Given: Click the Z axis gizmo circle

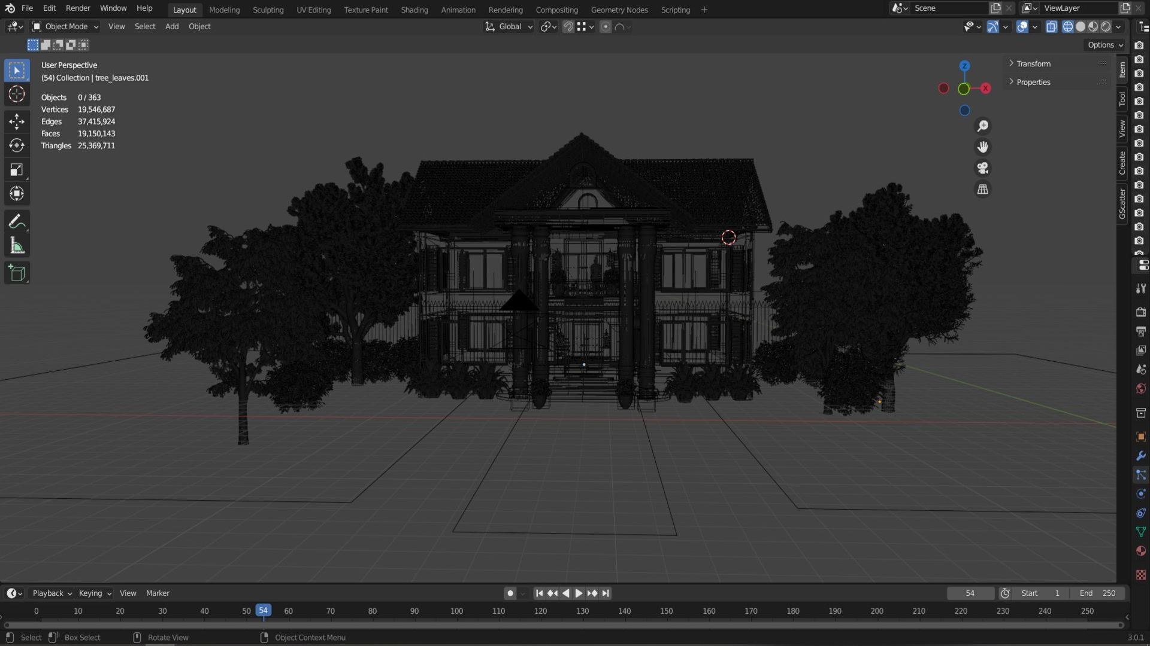Looking at the screenshot, I should tap(964, 66).
